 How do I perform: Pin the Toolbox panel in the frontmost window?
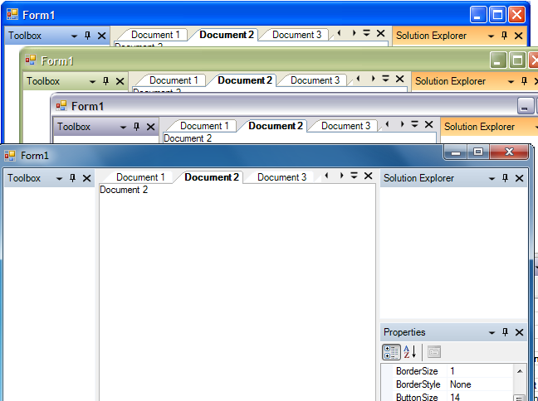72,178
